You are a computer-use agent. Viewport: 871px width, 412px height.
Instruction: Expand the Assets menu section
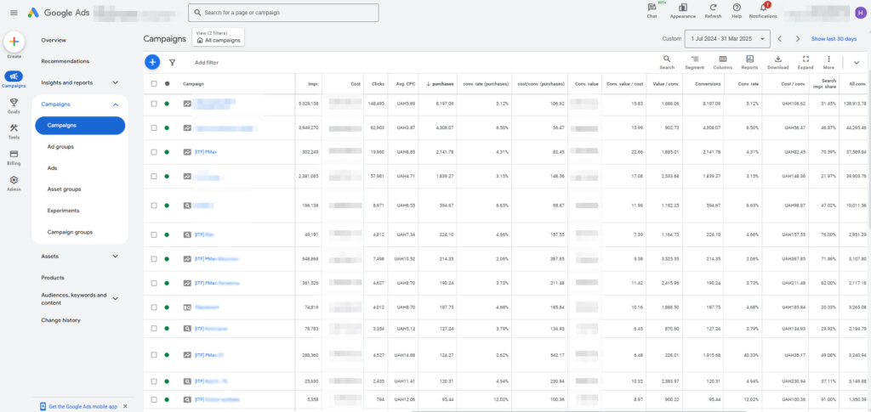pyautogui.click(x=115, y=256)
